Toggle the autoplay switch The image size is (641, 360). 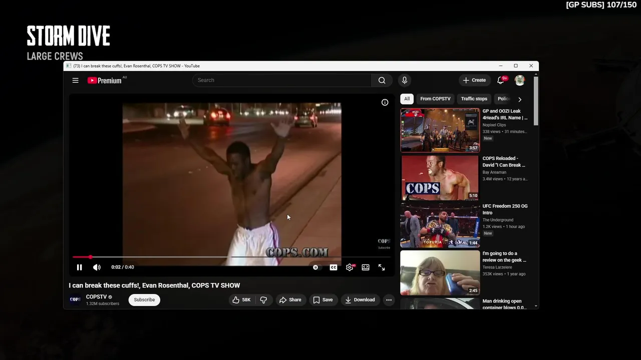pyautogui.click(x=315, y=267)
